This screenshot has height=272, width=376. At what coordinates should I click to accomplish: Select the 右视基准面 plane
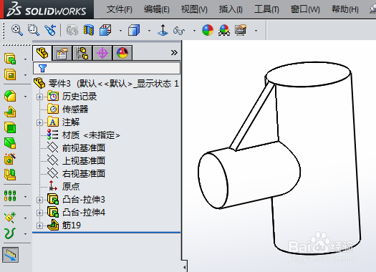pos(76,174)
